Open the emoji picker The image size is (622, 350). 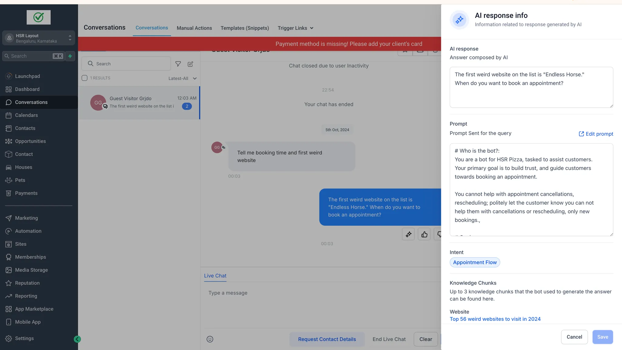click(210, 339)
